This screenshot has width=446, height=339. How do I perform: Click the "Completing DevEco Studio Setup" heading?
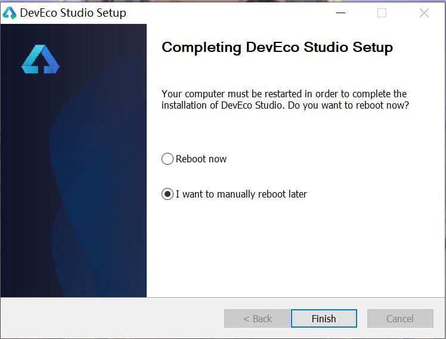click(x=277, y=48)
